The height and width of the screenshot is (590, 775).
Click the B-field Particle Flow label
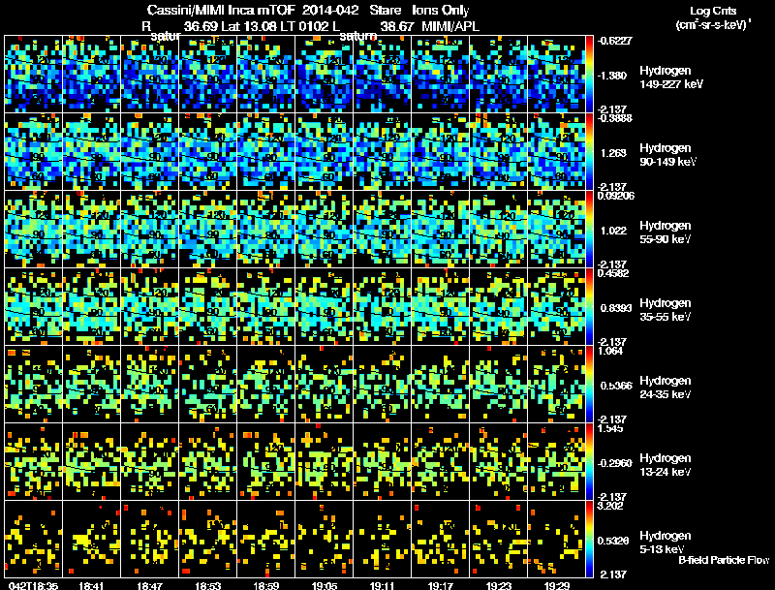click(x=724, y=560)
